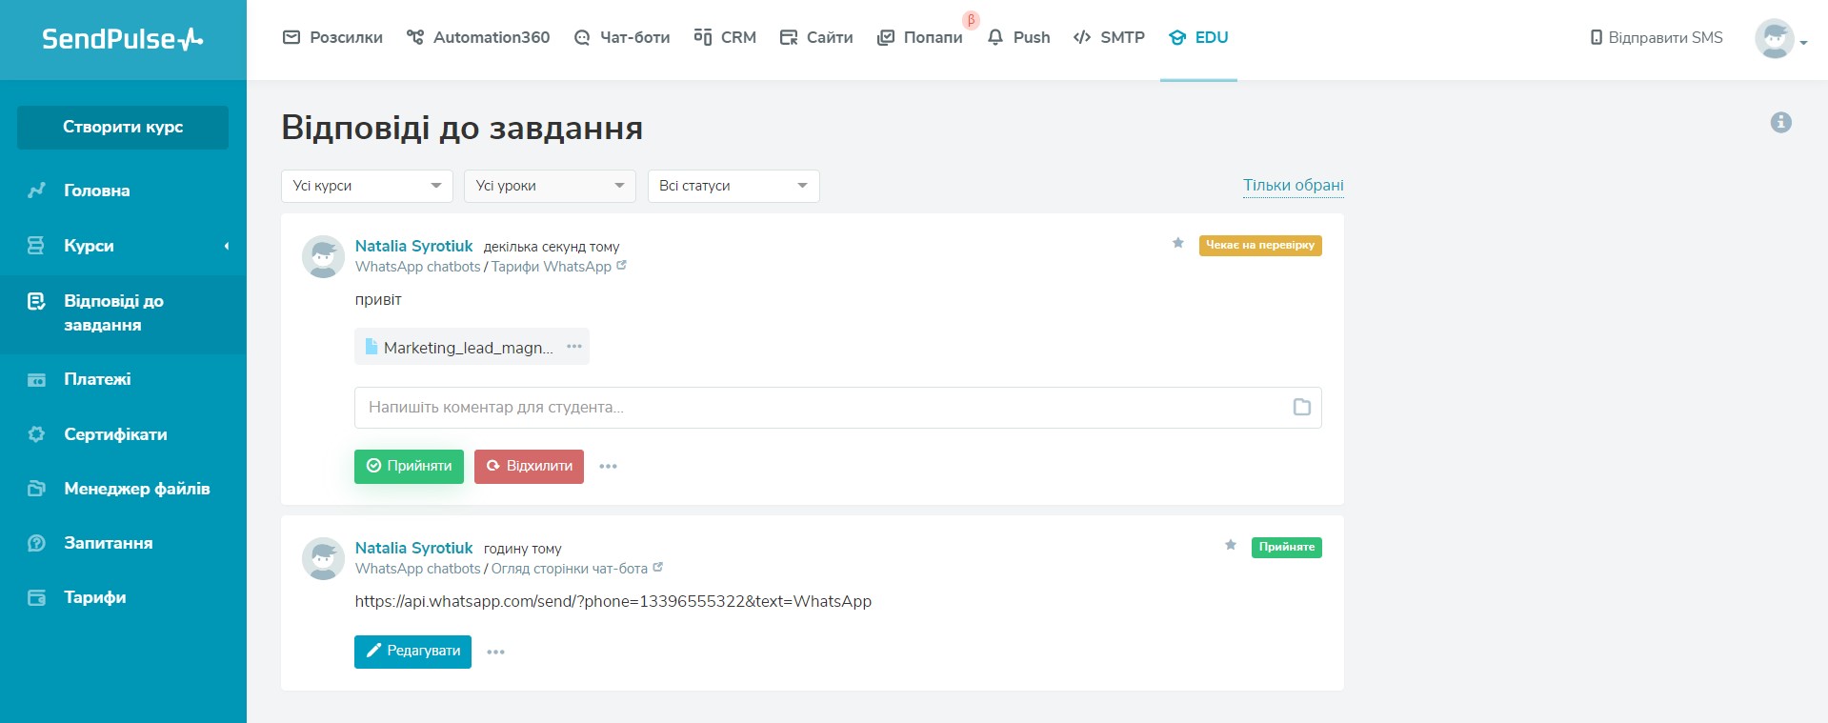Open the Попапи section

(x=920, y=37)
